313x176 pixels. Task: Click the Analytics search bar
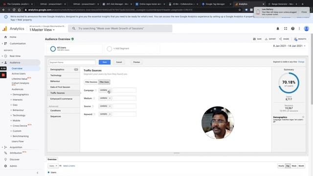click(120, 28)
